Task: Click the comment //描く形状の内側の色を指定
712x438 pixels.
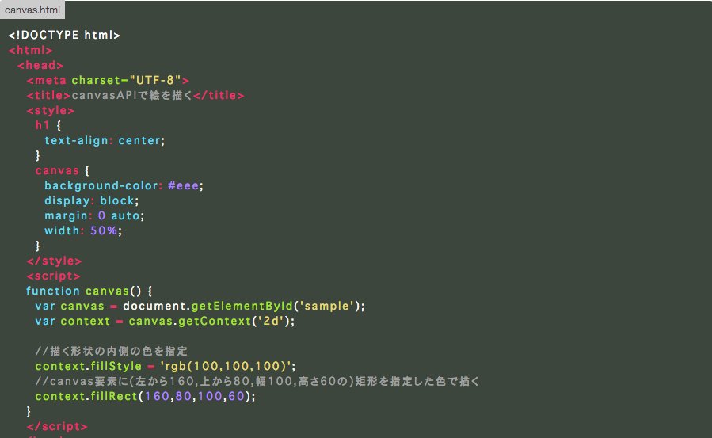Action: pos(111,351)
